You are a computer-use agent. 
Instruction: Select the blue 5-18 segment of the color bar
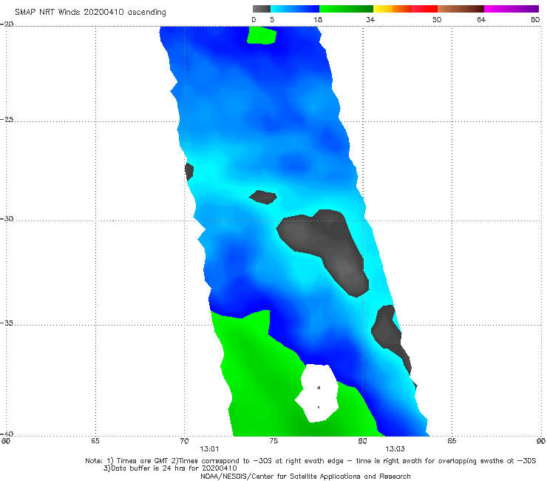point(295,9)
